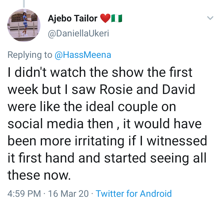Click the "Replying to" label
The height and width of the screenshot is (202, 217).
pyautogui.click(x=30, y=55)
